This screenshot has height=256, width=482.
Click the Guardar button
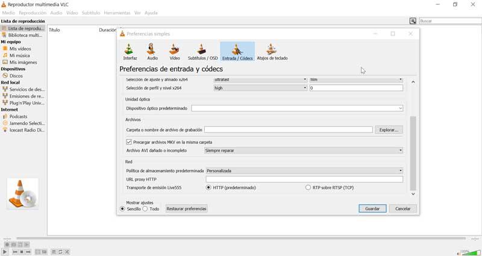pos(372,208)
